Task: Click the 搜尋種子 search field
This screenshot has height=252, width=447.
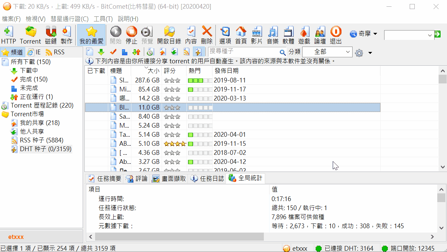Action: (x=244, y=52)
